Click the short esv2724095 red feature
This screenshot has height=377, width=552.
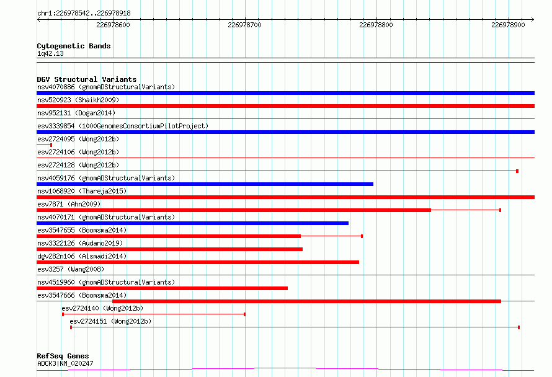(45, 145)
